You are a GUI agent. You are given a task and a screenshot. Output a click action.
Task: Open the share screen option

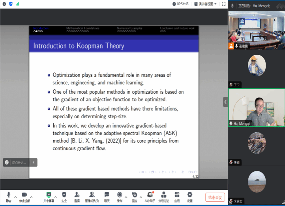pos(49,195)
